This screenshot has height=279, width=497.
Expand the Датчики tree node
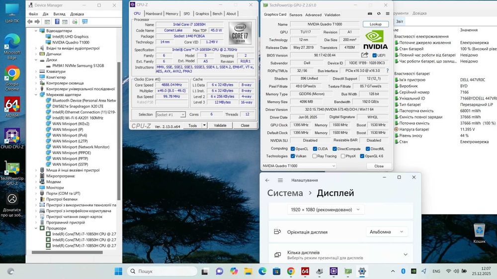click(36, 54)
